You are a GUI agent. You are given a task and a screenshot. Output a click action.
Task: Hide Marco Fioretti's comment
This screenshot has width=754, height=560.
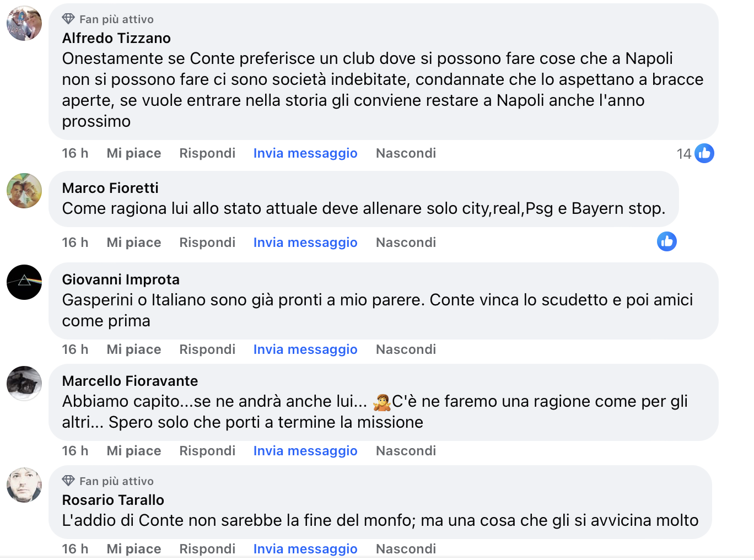point(406,243)
